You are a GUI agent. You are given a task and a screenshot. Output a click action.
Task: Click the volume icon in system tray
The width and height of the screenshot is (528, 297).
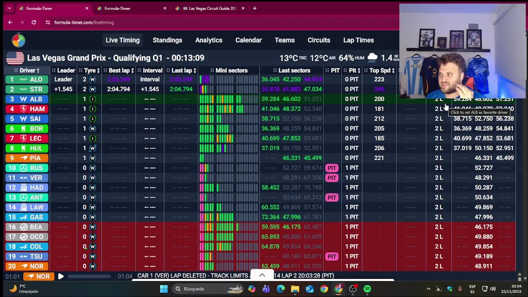pyautogui.click(x=493, y=289)
